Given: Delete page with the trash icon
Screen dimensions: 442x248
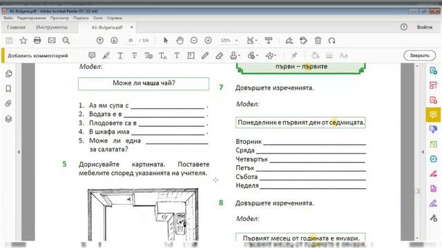Looking at the screenshot, I should tap(318, 41).
